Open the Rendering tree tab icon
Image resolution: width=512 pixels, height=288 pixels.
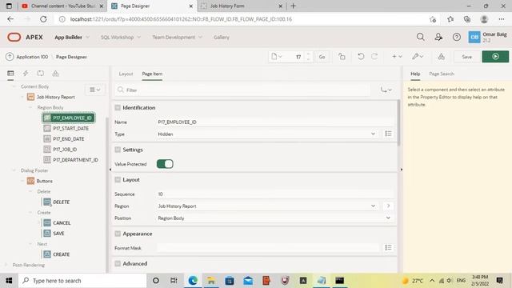click(x=10, y=74)
